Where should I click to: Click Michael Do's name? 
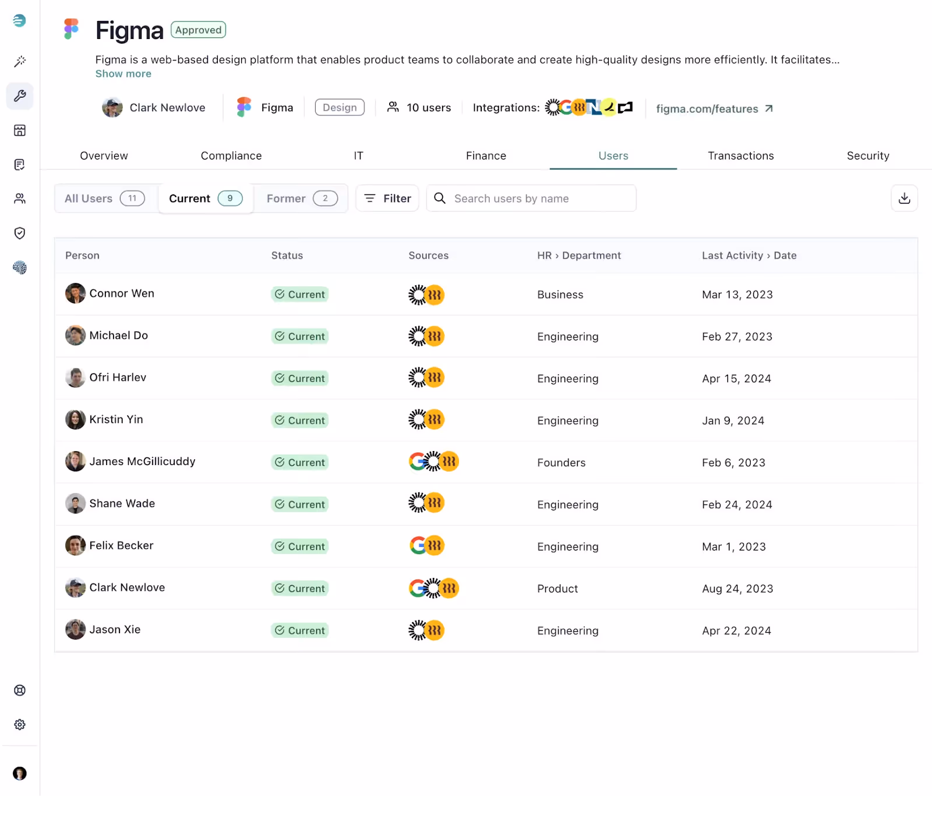(x=119, y=335)
